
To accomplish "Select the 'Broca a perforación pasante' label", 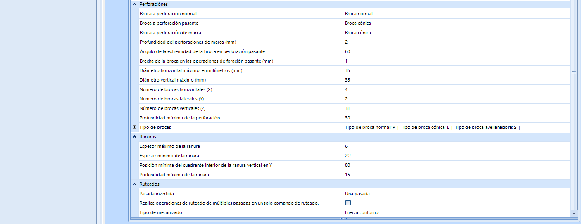I will 169,23.
